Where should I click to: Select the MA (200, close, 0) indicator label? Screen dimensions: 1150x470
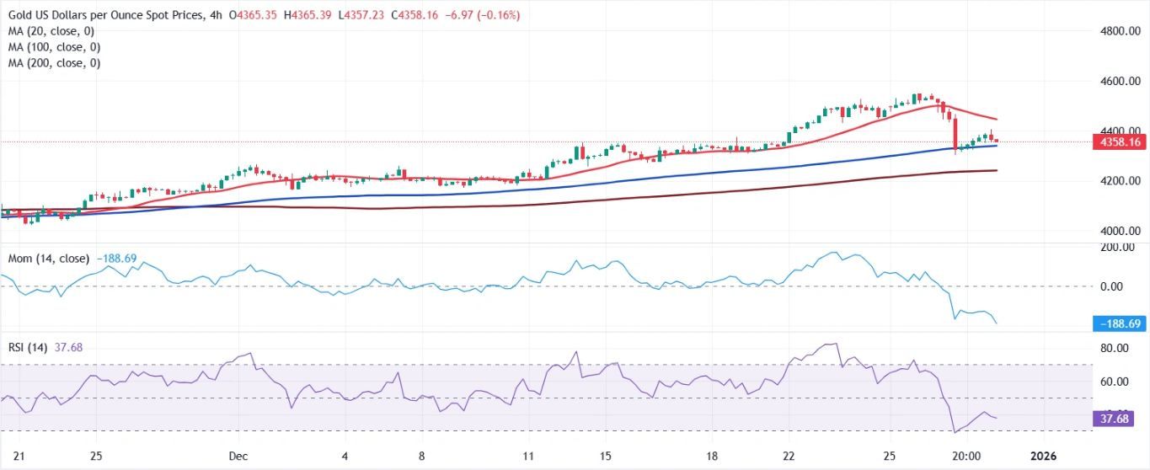[x=55, y=63]
